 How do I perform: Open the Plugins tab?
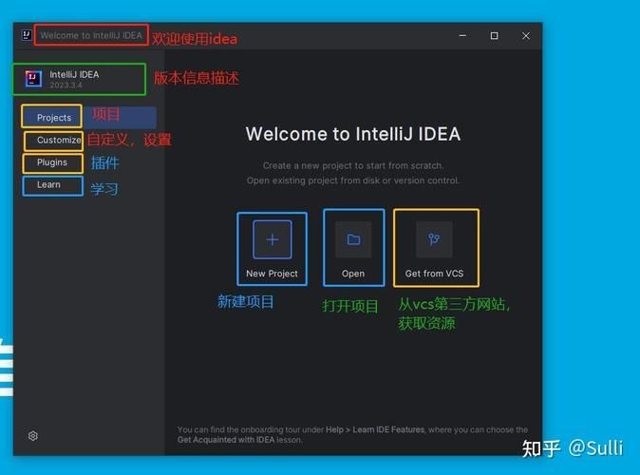point(52,162)
